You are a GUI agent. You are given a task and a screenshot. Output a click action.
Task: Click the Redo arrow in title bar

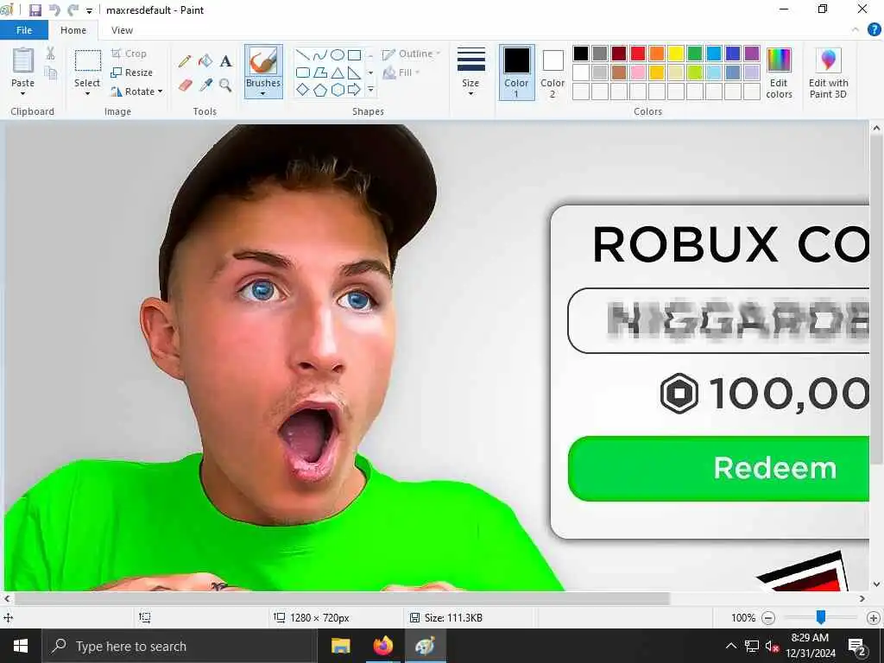(73, 10)
